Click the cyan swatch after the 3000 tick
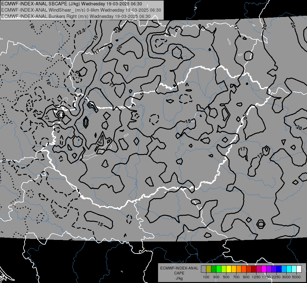 289,269
